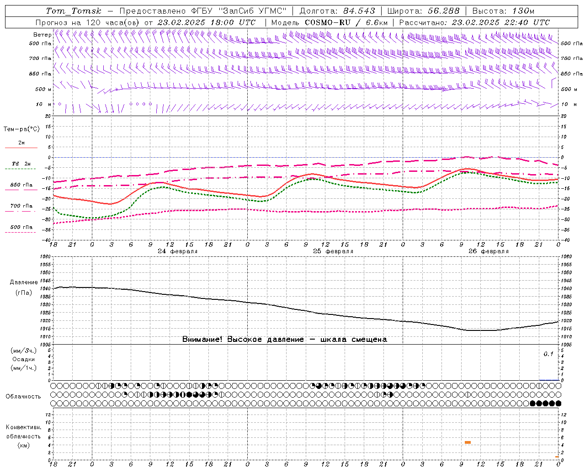Select the "(мм/3ч.)" precipitation unit label

coord(24,351)
